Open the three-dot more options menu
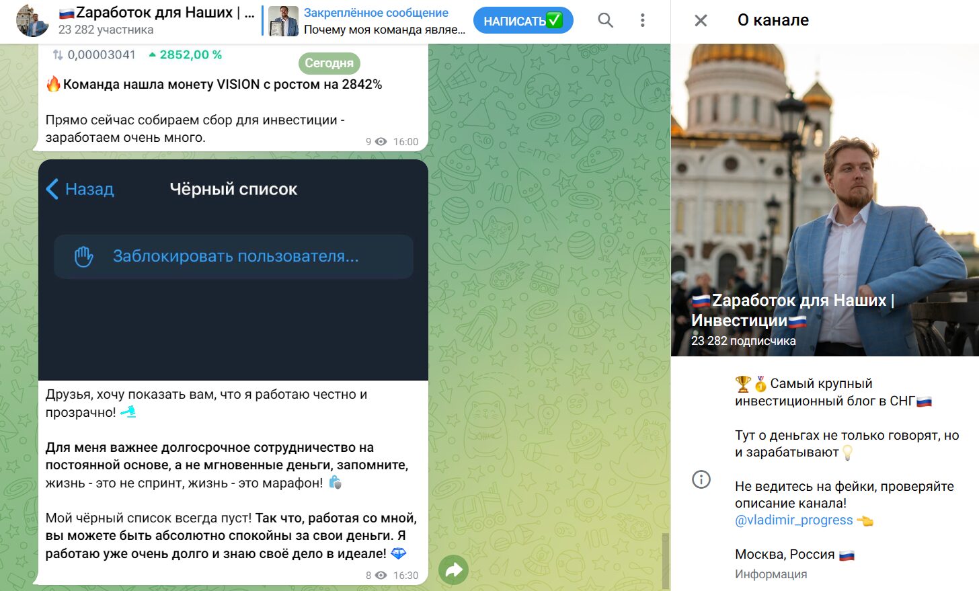 coord(642,20)
